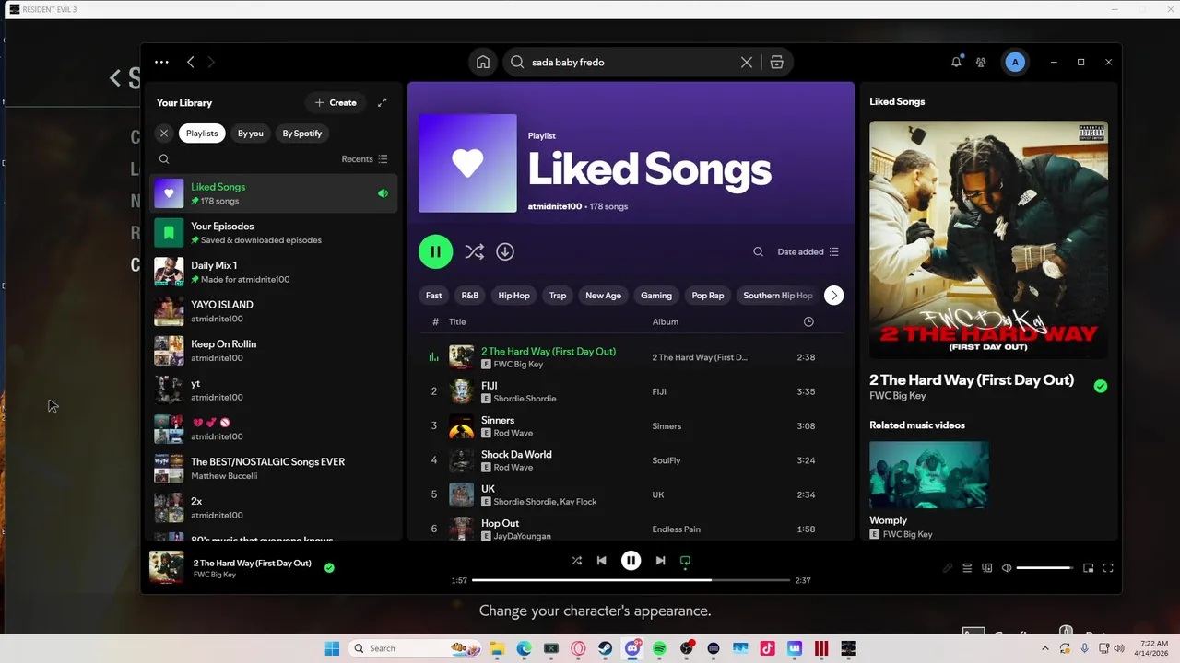Click now-playing album art in bottom bar

pyautogui.click(x=167, y=568)
